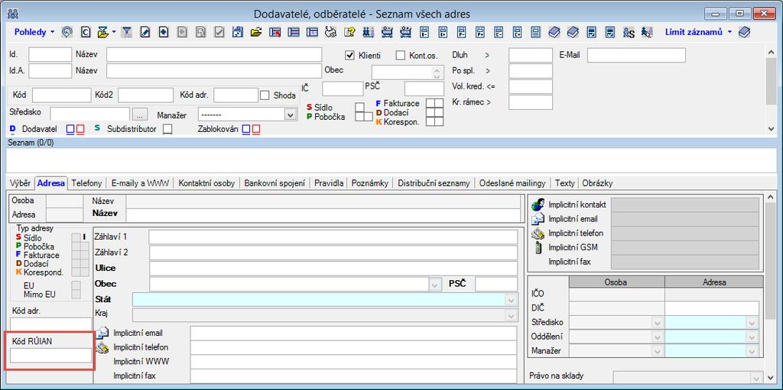Click the 'I+' document icon
The image size is (783, 390).
click(443, 32)
